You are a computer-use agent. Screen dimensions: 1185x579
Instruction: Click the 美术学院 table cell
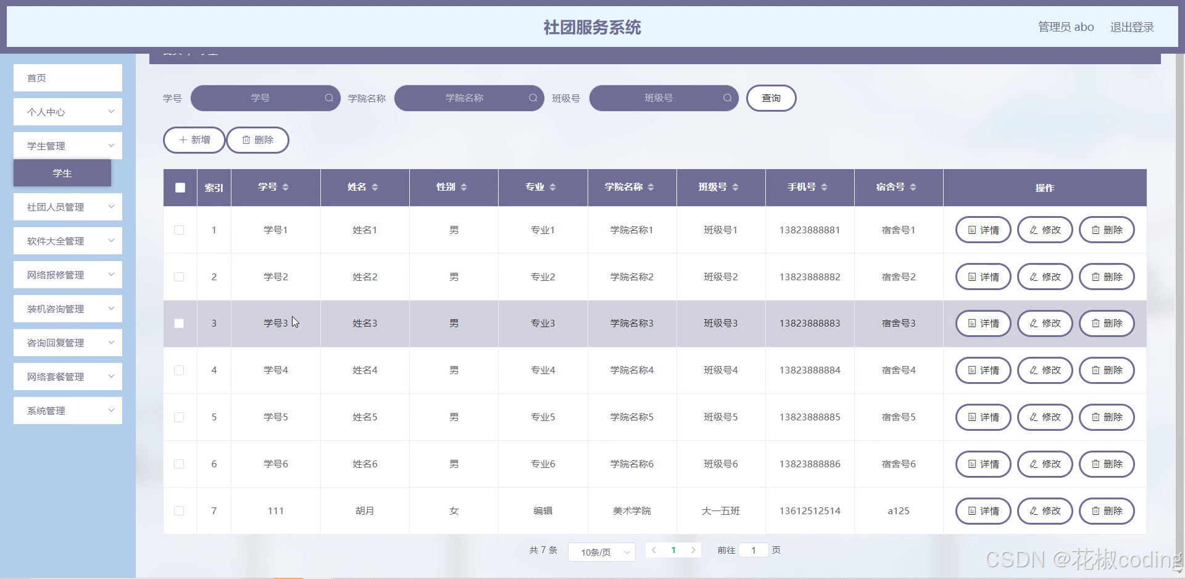(x=632, y=511)
